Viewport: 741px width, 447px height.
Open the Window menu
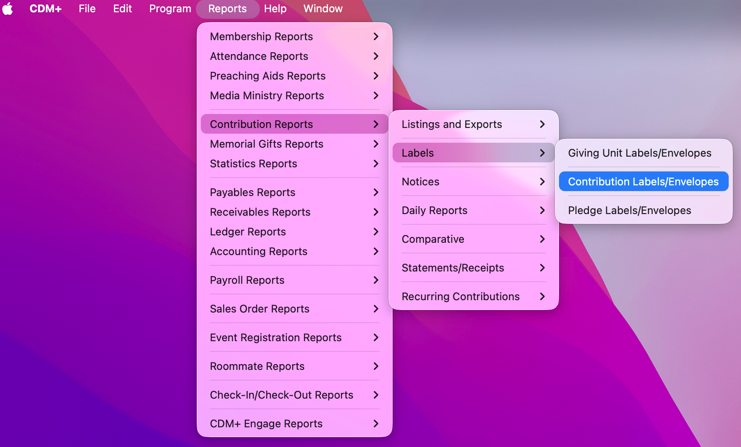click(x=323, y=9)
